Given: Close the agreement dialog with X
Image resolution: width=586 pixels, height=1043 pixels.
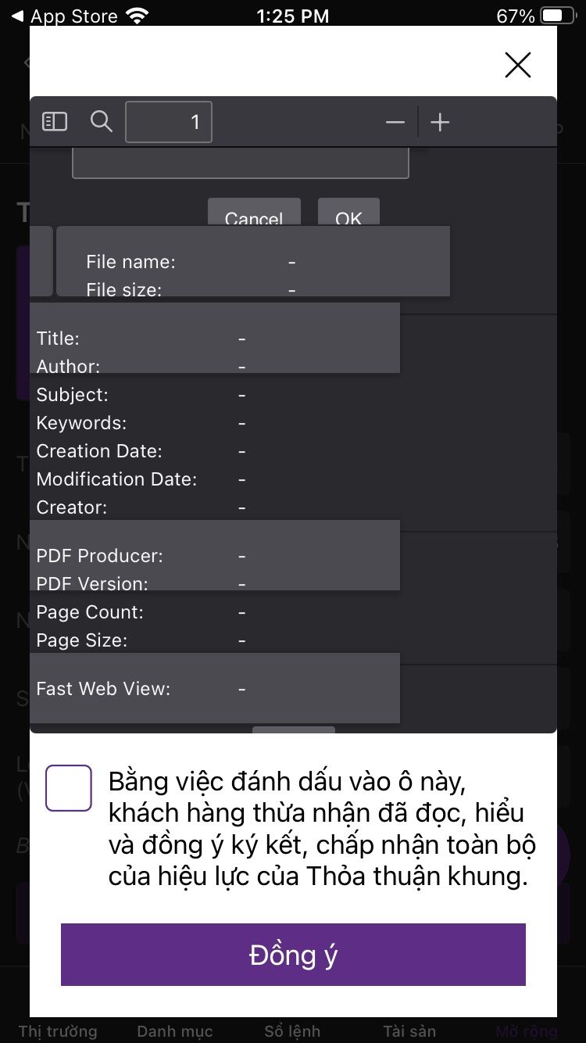Looking at the screenshot, I should tap(518, 65).
